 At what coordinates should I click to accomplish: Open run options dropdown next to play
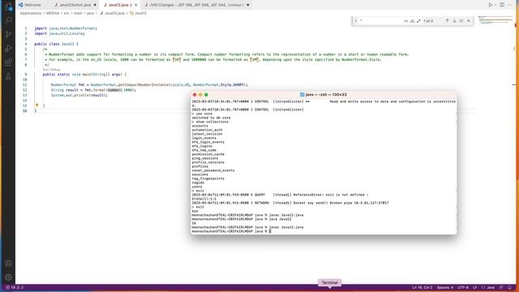[x=495, y=5]
